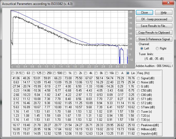The width and height of the screenshot is (176, 139).
Task: Click the C80 value 0.09 in 16k column
Action: (110, 95)
